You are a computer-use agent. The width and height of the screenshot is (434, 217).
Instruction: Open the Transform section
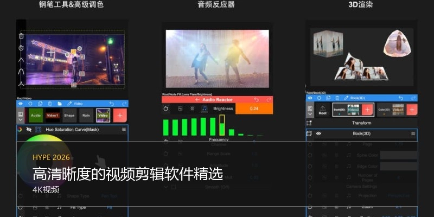click(362, 123)
